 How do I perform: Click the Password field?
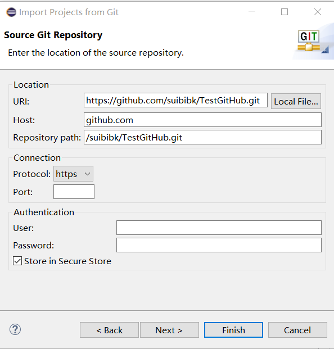click(x=219, y=245)
